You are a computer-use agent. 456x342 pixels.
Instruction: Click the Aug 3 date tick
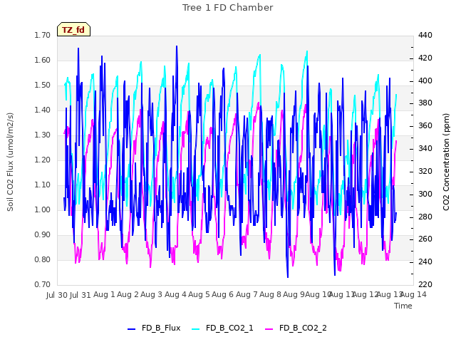point(152,294)
